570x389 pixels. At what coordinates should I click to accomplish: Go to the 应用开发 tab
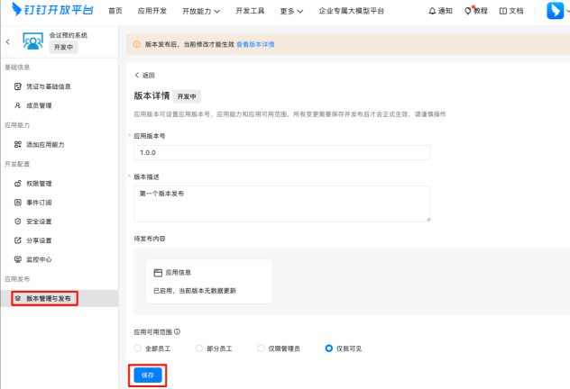coord(152,12)
